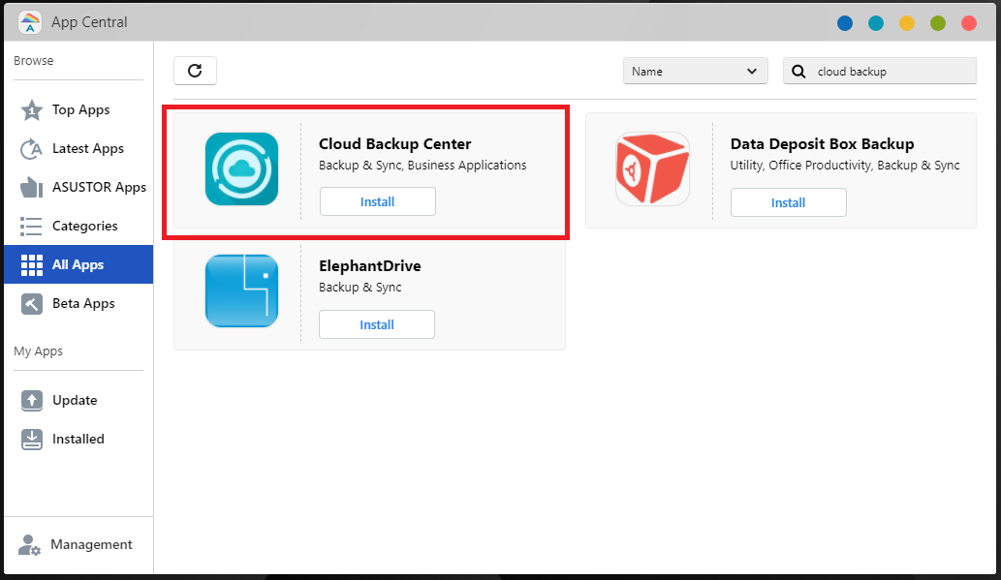Viewport: 1001px width, 580px height.
Task: Open the ElephantDrive app icon
Action: 242,290
